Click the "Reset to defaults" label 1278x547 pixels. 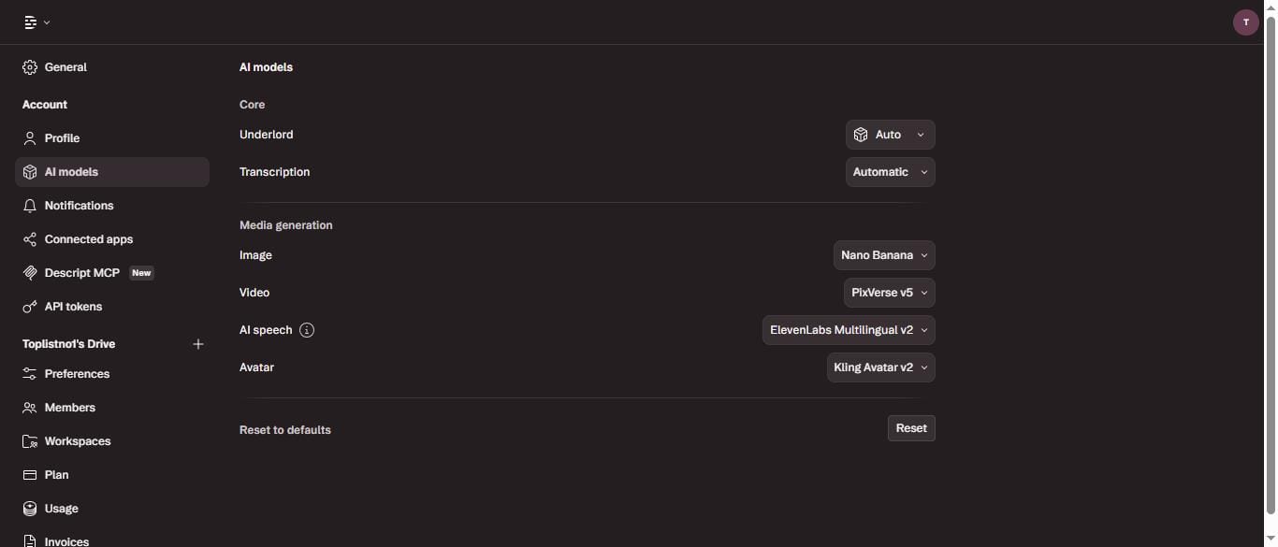285,430
